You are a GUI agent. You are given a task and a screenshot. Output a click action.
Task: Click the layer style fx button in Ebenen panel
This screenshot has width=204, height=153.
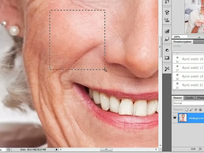click(200, 149)
